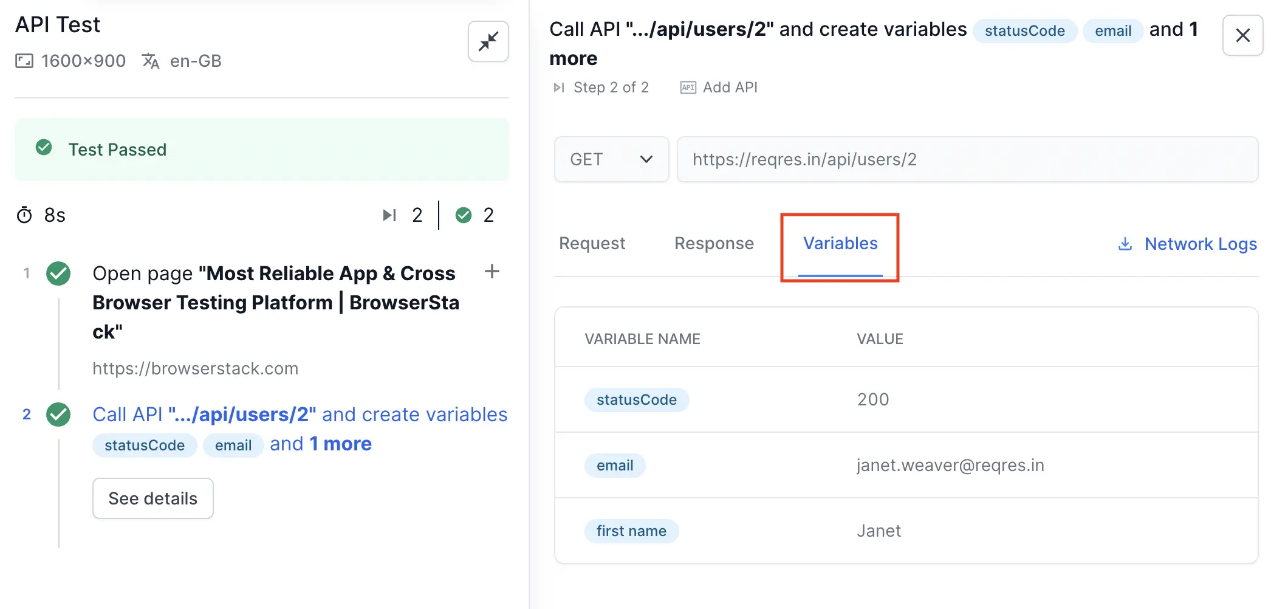Click the first name variable tag in table
Image resolution: width=1271 pixels, height=609 pixels.
click(631, 531)
